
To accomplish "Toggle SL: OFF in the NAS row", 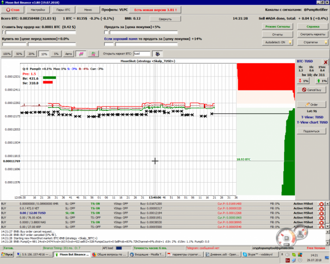I will tap(70, 222).
